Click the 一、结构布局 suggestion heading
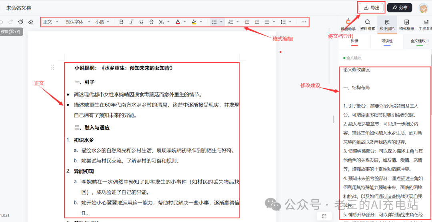 click(x=356, y=88)
